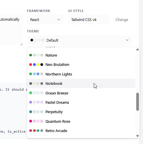
Task: Choose the Perpetuity theme
Action: coord(81,112)
